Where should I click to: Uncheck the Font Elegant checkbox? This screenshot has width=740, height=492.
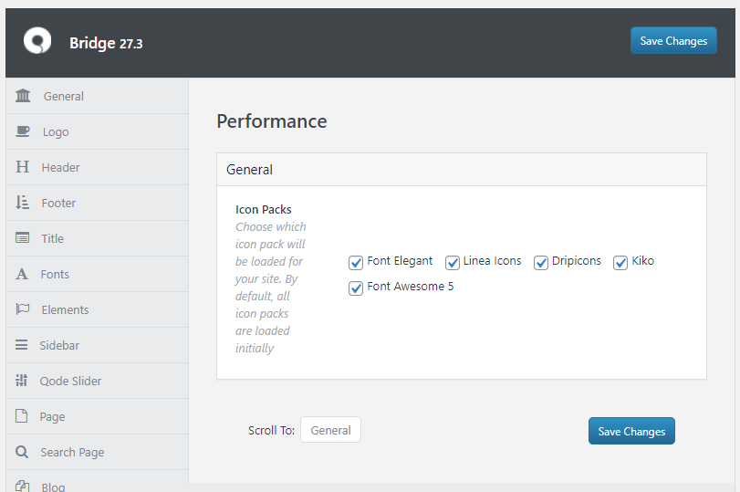(x=356, y=263)
